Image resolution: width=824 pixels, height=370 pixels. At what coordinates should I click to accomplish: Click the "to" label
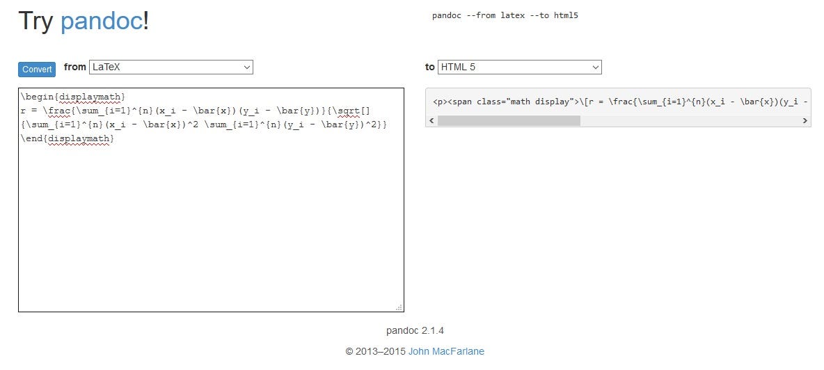tap(430, 67)
